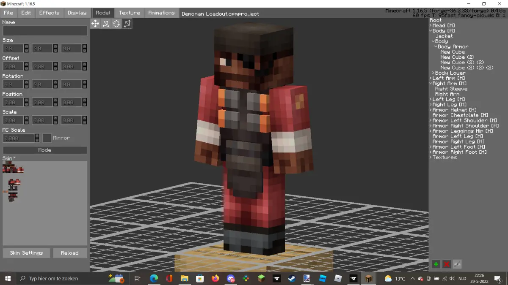Click the skin texture preview thumbnail
The width and height of the screenshot is (508, 285).
pyautogui.click(x=13, y=182)
